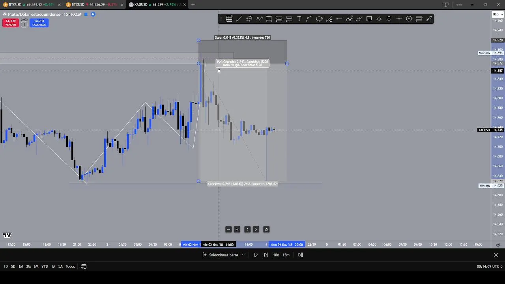
Task: Change the 15m replay interval
Action: click(x=286, y=255)
